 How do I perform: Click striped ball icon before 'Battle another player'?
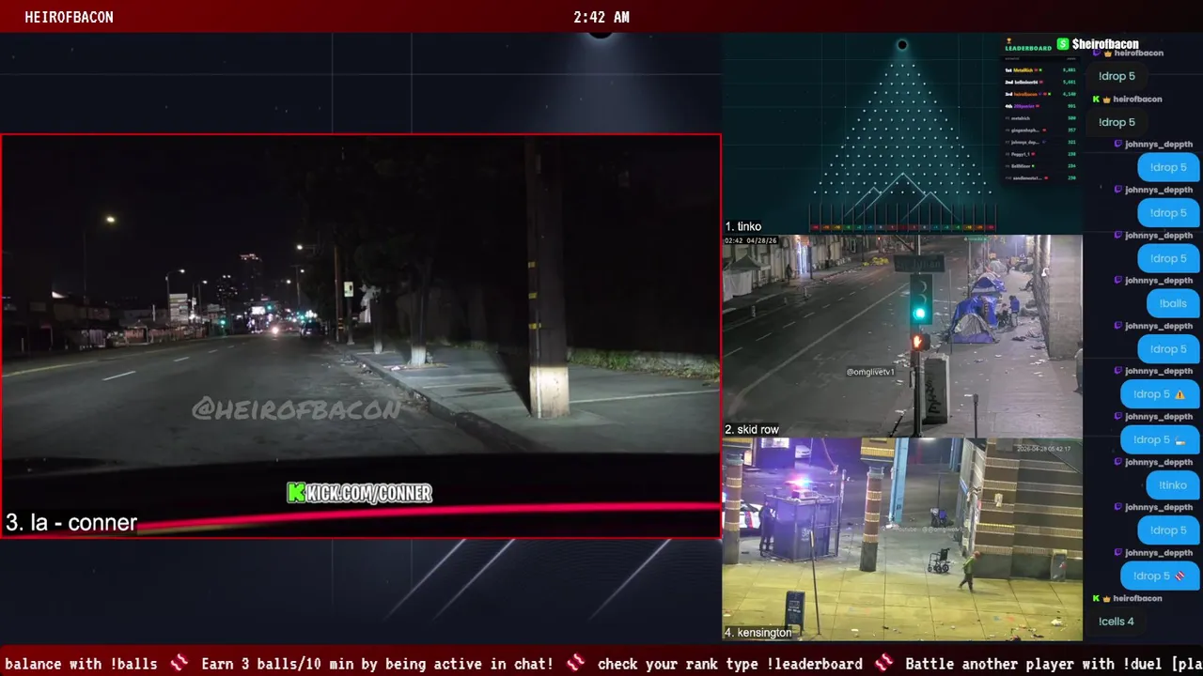click(883, 664)
